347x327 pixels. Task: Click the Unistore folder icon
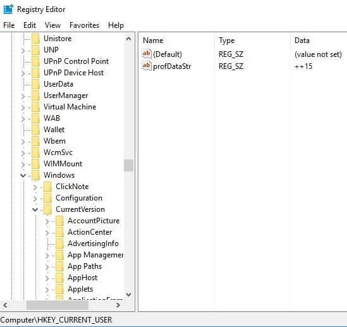35,39
